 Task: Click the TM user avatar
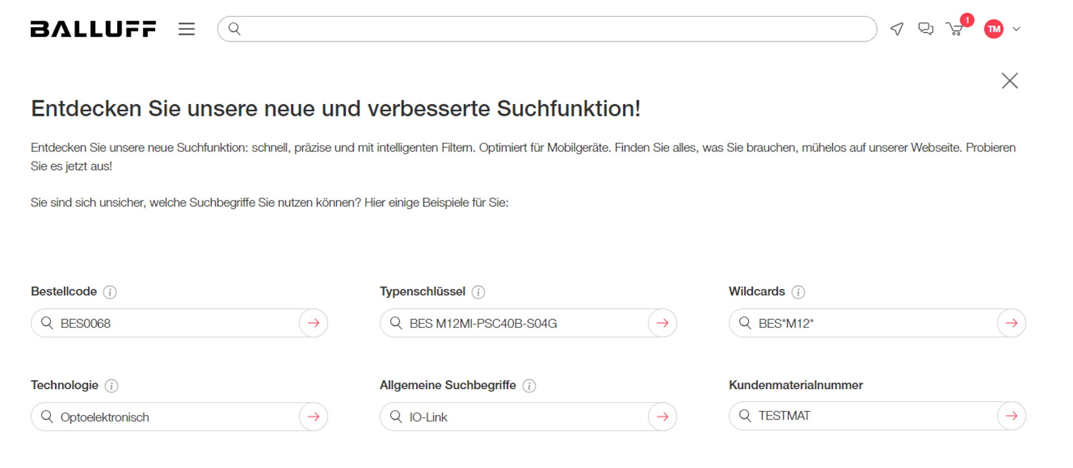coord(993,29)
